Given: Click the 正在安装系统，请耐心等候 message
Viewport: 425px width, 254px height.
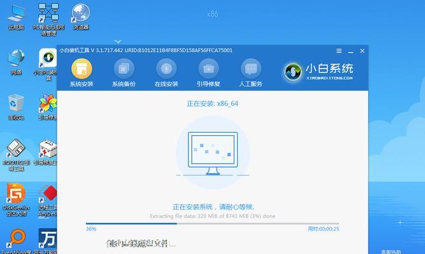Looking at the screenshot, I should [x=213, y=207].
